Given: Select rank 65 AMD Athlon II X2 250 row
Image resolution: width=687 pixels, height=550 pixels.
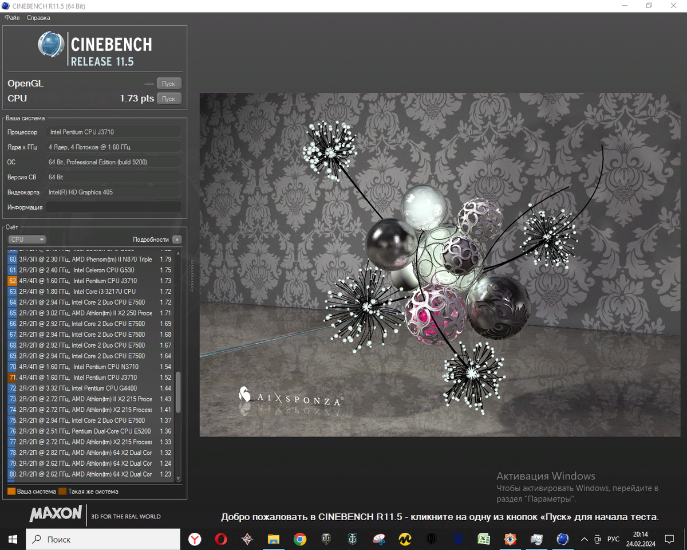Looking at the screenshot, I should [x=90, y=313].
